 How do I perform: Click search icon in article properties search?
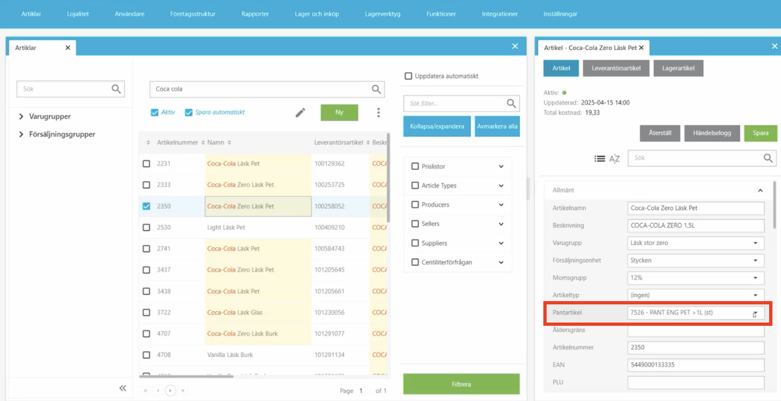click(x=768, y=158)
